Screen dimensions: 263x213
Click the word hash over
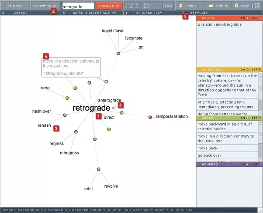tap(42, 111)
